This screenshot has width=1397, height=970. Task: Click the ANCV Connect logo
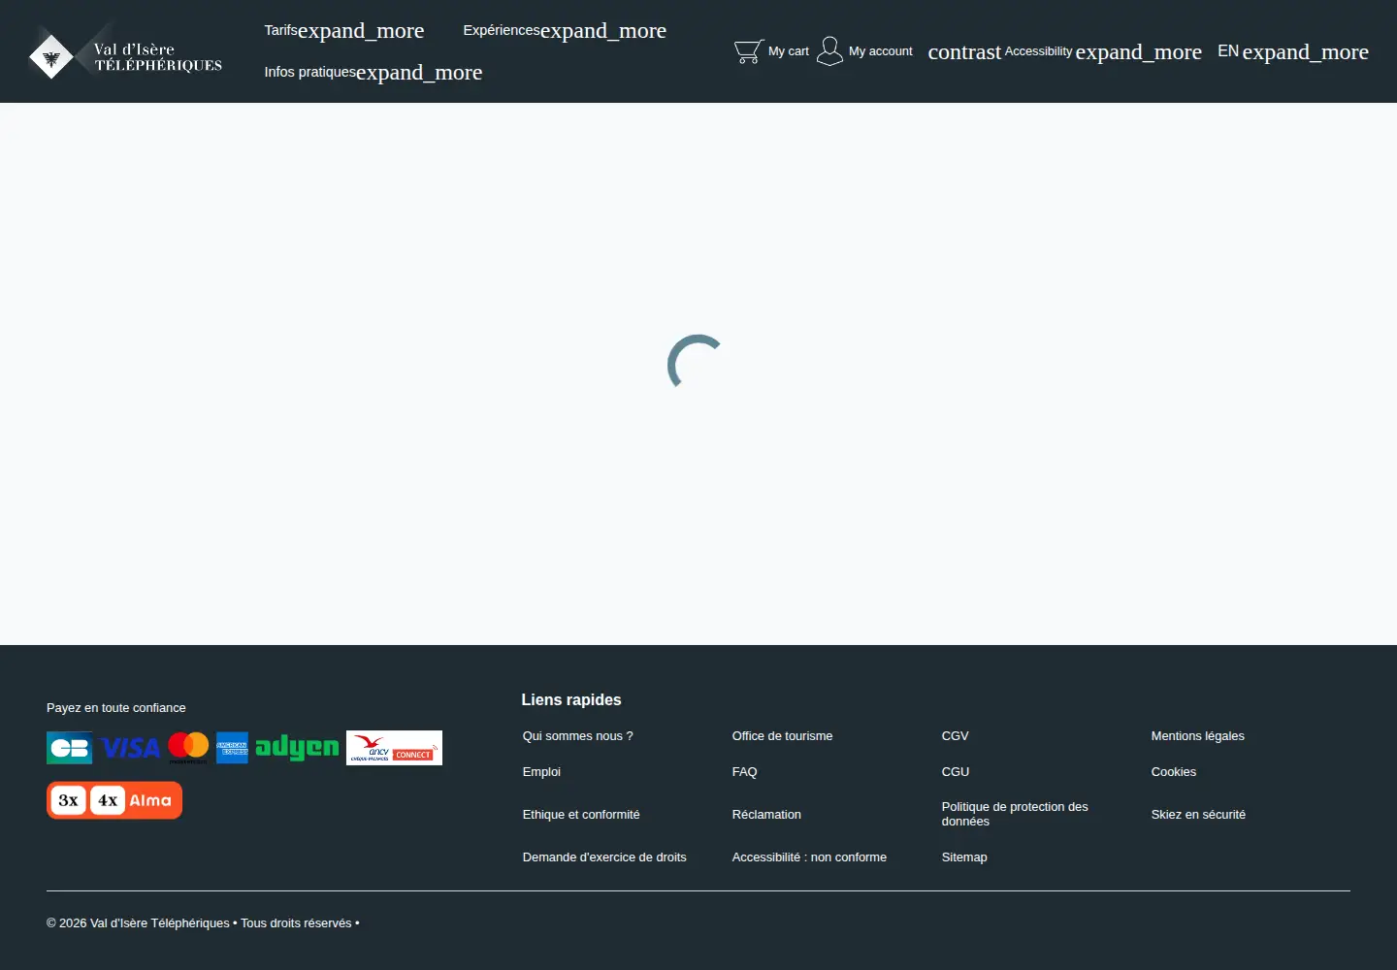(x=394, y=748)
